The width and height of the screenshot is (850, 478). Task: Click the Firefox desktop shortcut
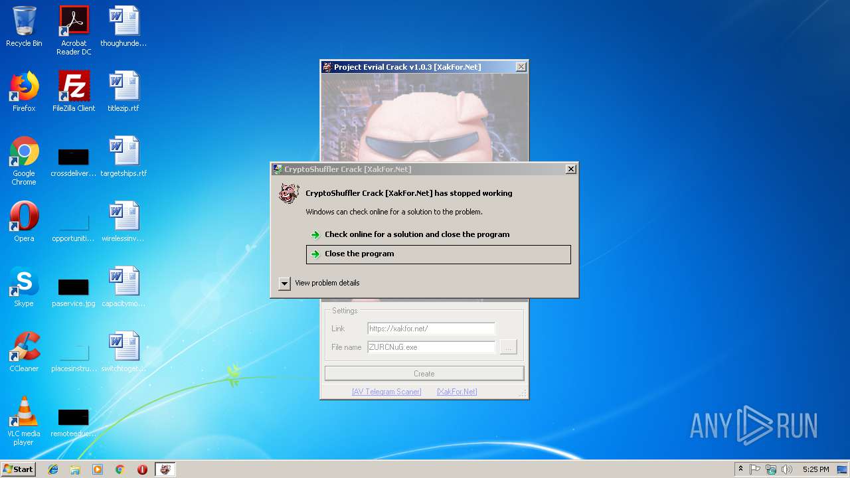[24, 92]
